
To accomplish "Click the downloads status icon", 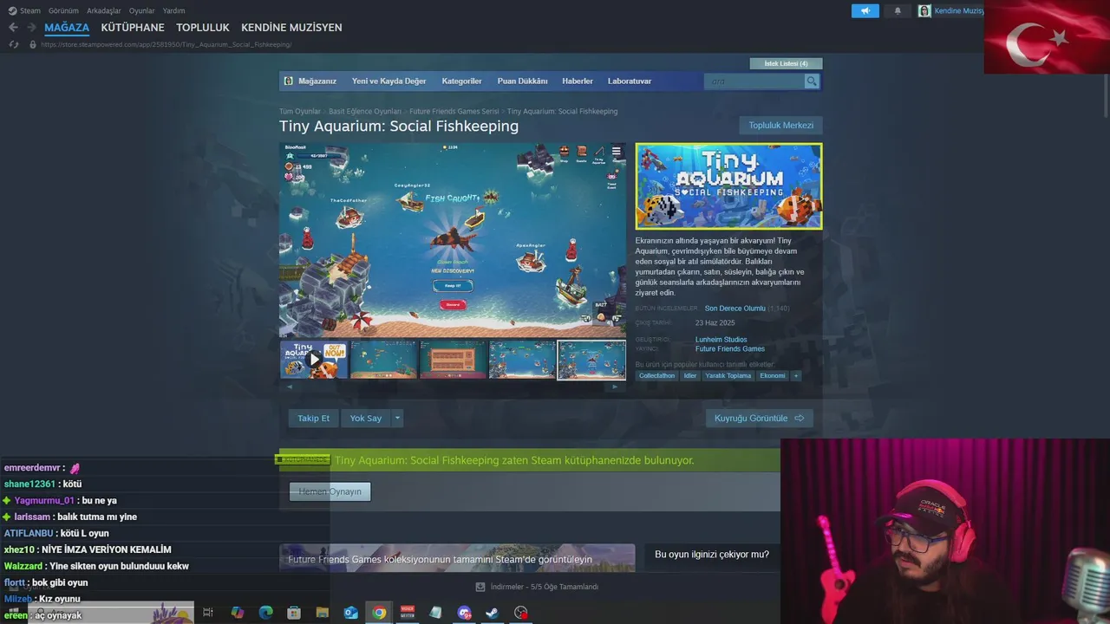I will (x=480, y=587).
